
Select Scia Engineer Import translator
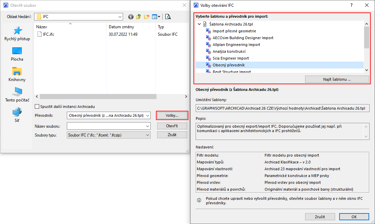(x=230, y=58)
